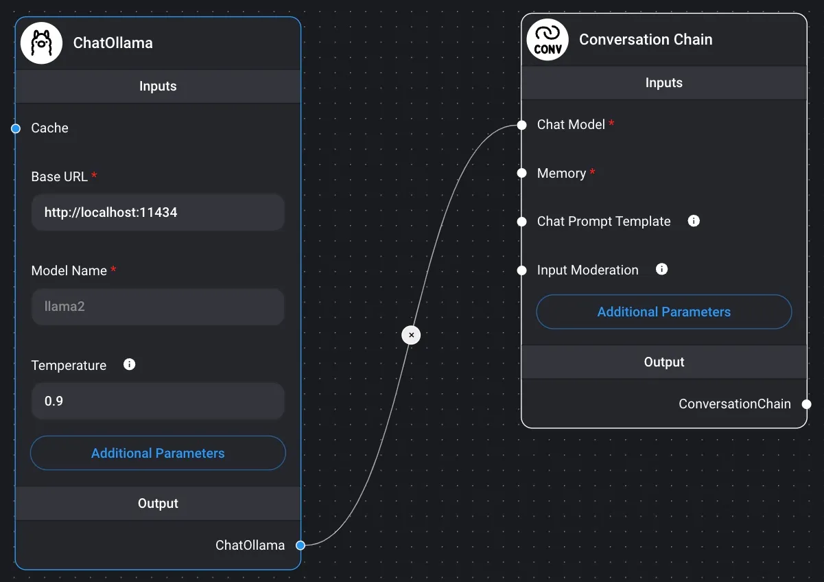Image resolution: width=824 pixels, height=582 pixels.
Task: Click the Base URL input field
Action: (158, 213)
